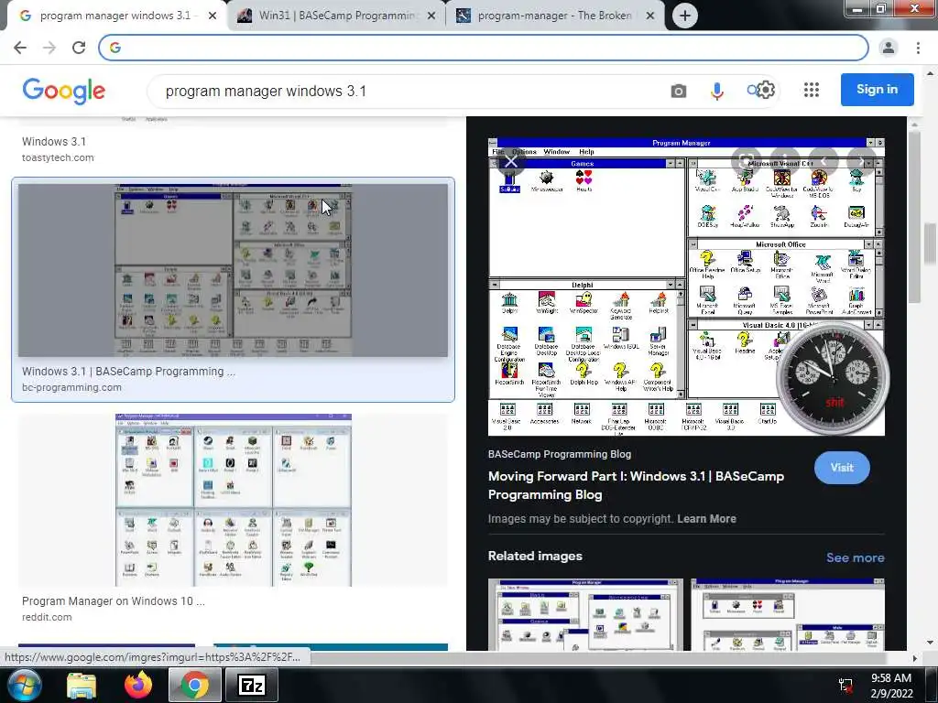This screenshot has width=938, height=703.
Task: Click the Google search query field
Action: (407, 91)
